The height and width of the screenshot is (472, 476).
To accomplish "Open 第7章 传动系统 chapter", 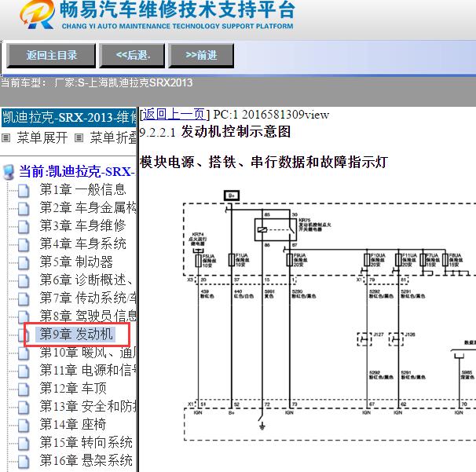I will click(88, 298).
